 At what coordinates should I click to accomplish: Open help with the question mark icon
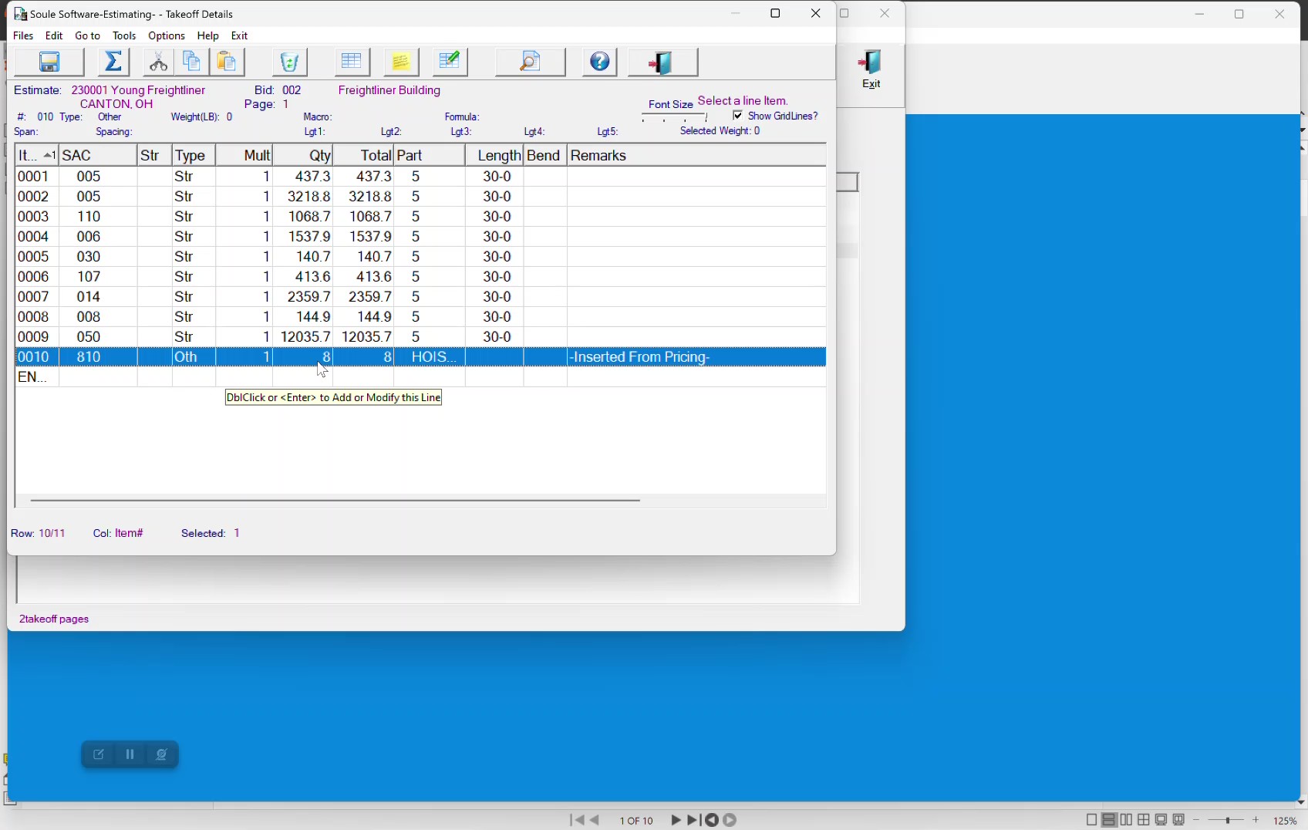[x=600, y=62]
